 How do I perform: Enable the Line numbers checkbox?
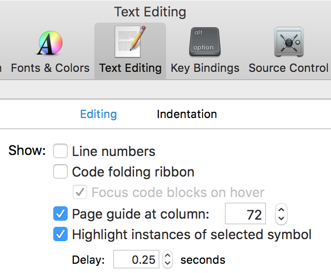click(x=60, y=151)
